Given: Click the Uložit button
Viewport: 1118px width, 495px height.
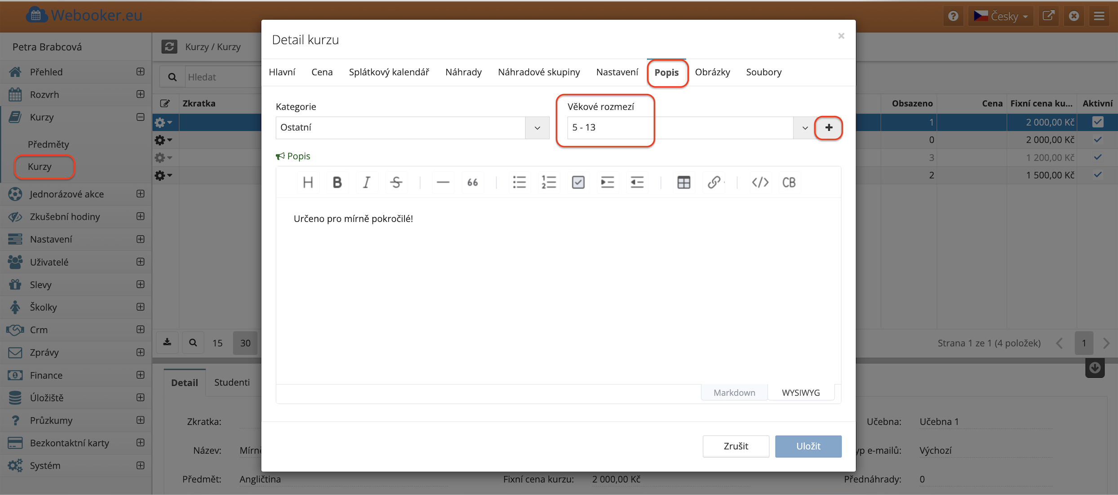Looking at the screenshot, I should pyautogui.click(x=808, y=446).
